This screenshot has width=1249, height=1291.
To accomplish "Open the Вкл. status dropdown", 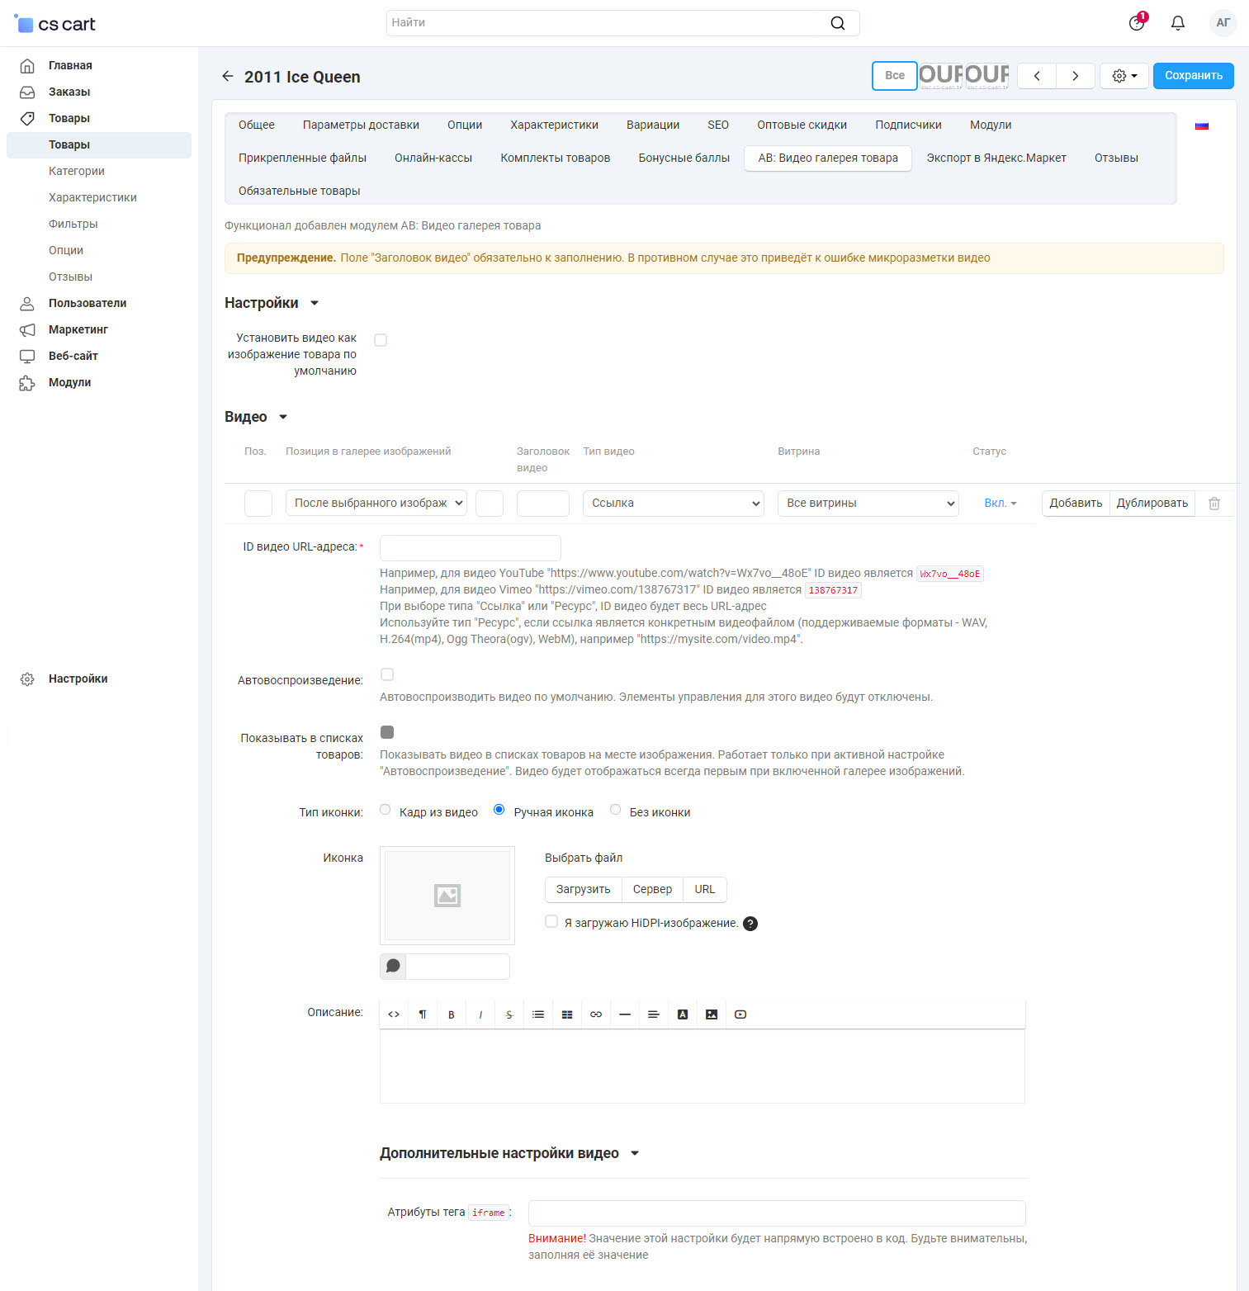I will coord(1001,504).
